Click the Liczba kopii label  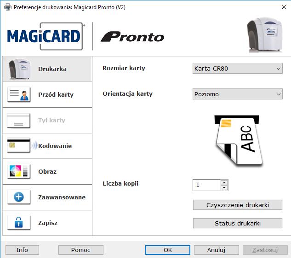coord(120,183)
